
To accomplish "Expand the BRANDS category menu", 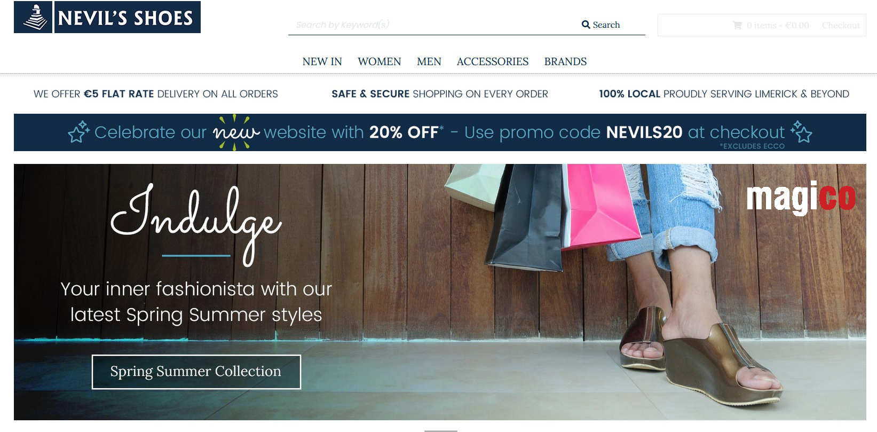I will click(565, 61).
